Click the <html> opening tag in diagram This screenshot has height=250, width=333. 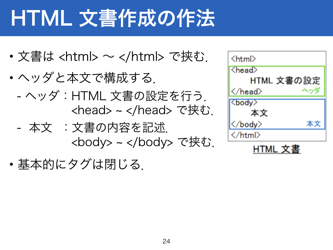243,59
